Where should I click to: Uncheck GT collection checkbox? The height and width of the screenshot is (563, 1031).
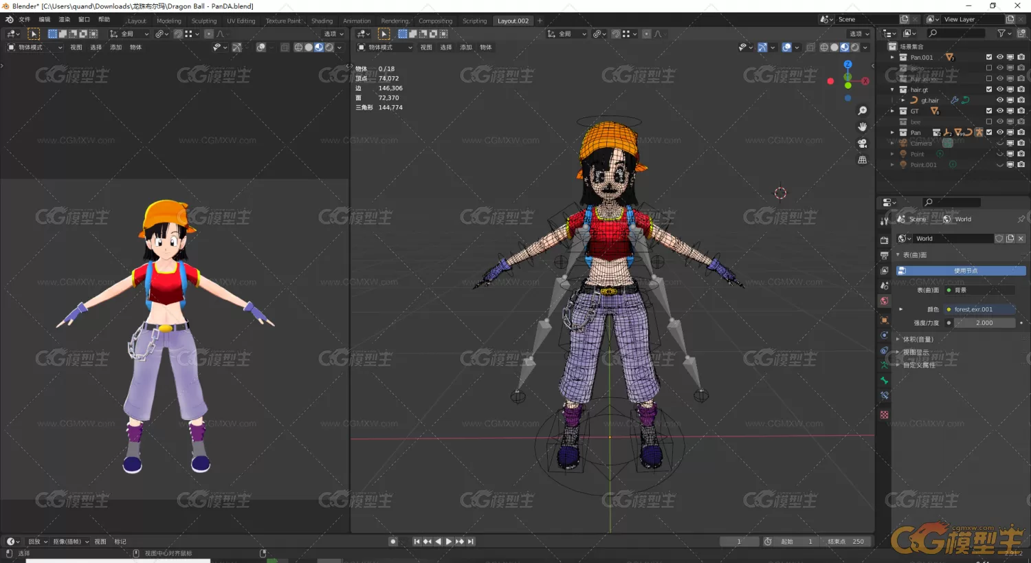pos(989,111)
